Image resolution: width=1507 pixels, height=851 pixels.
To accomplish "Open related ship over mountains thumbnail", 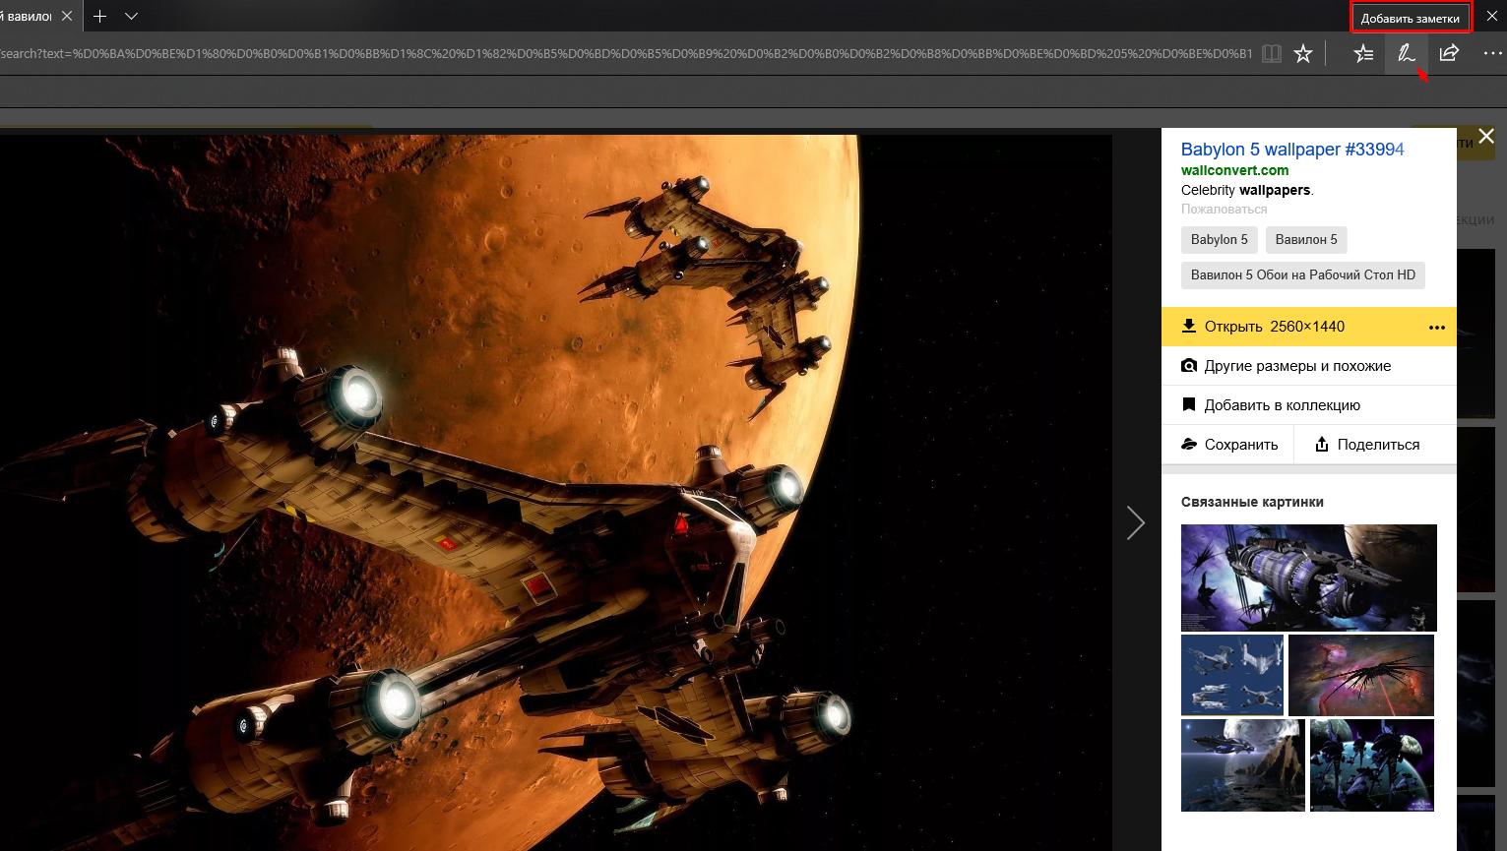I will point(1243,765).
